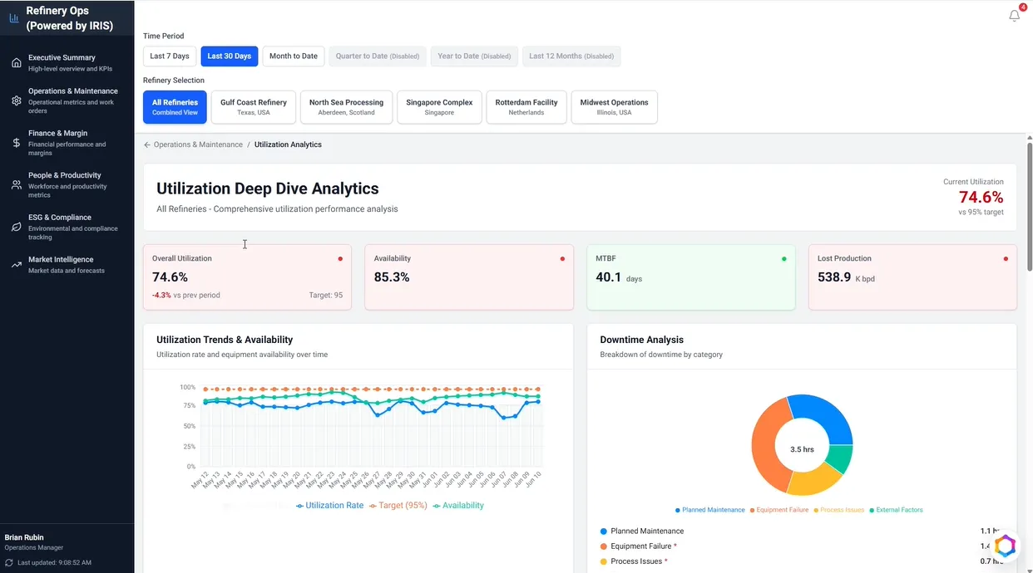Image resolution: width=1033 pixels, height=573 pixels.
Task: Click the Executive Summary home icon
Action: (x=16, y=63)
